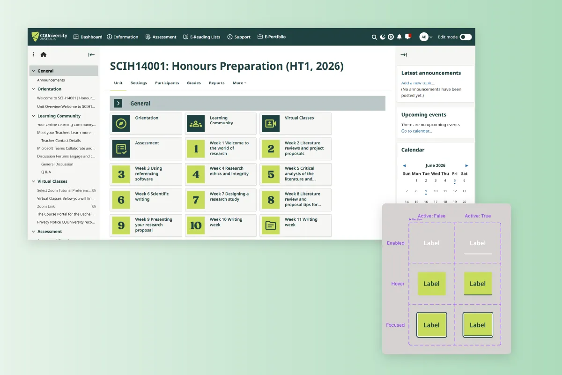This screenshot has height=375, width=562.
Task: Click hidden eye icon beside Select Zoom Tutorial
Action: pyautogui.click(x=94, y=190)
